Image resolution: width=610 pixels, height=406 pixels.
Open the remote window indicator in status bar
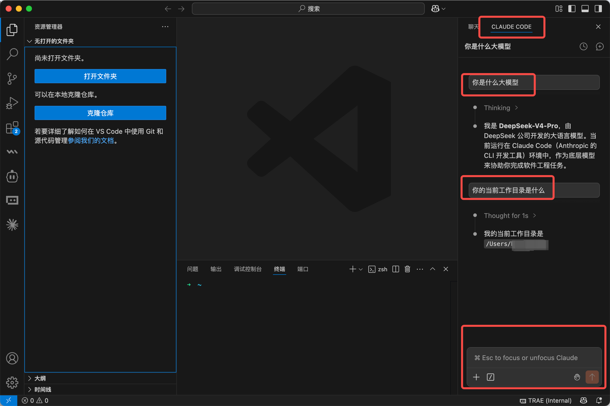[9, 401]
